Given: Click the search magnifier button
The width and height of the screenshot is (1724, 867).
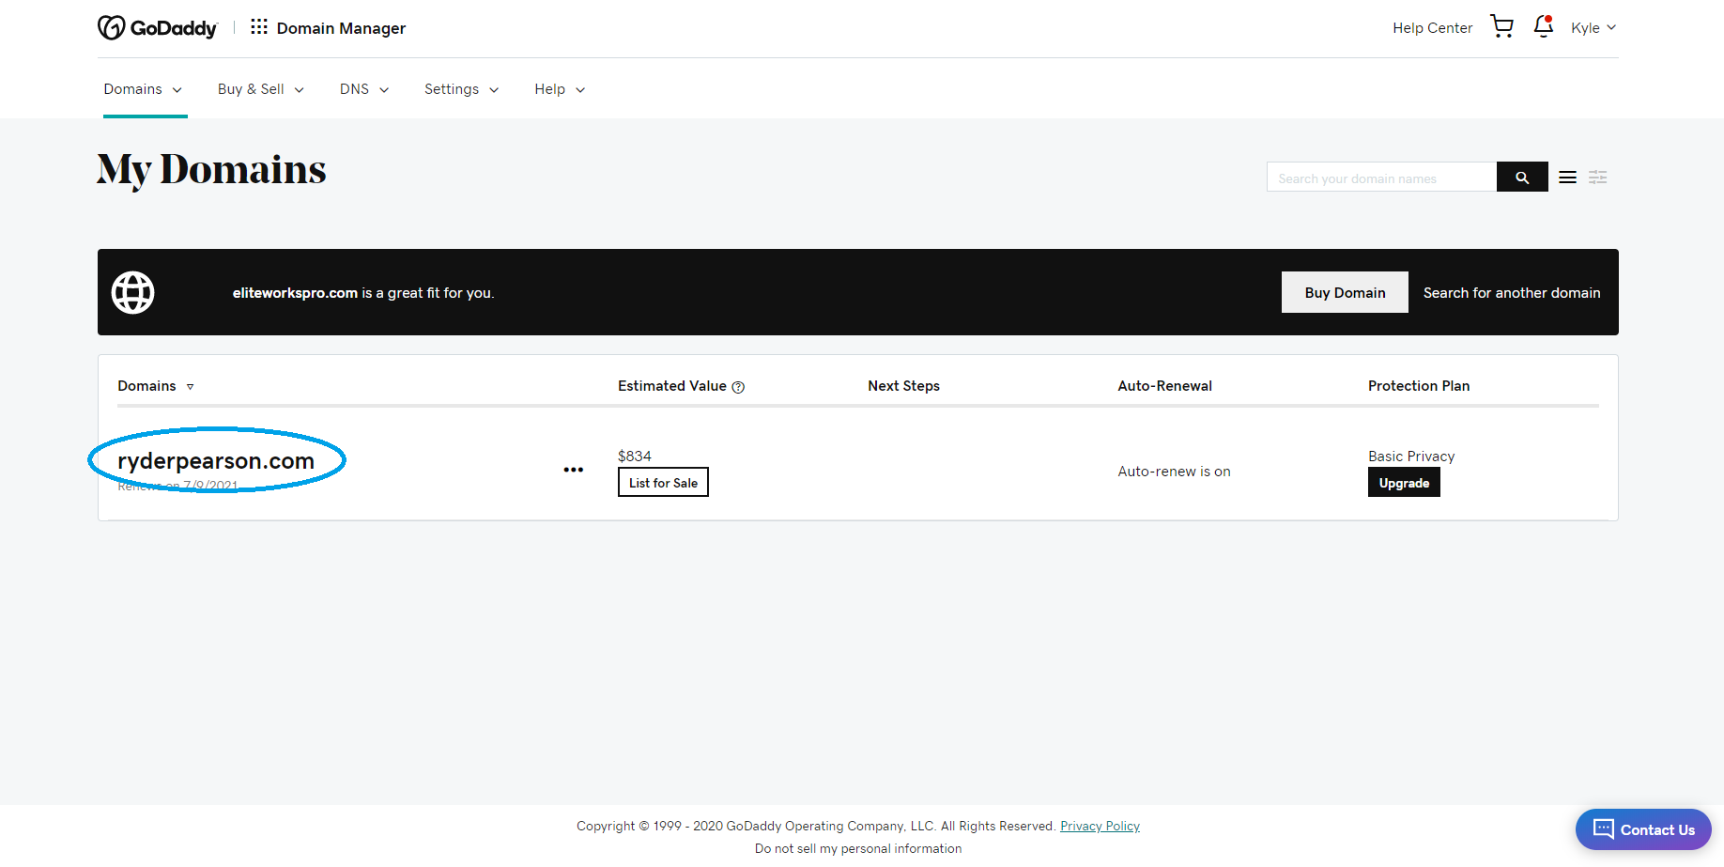Looking at the screenshot, I should pyautogui.click(x=1521, y=178).
